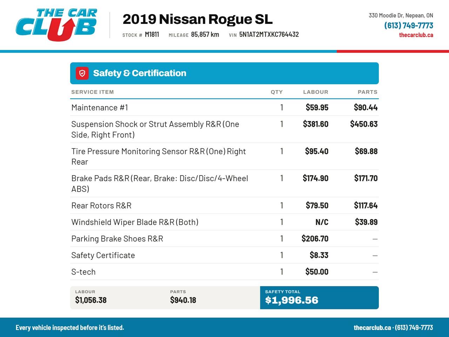
Task: Select stock number M1811
Action: point(152,34)
